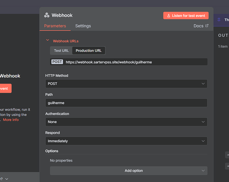Click the HTTP Method label

pos(57,76)
